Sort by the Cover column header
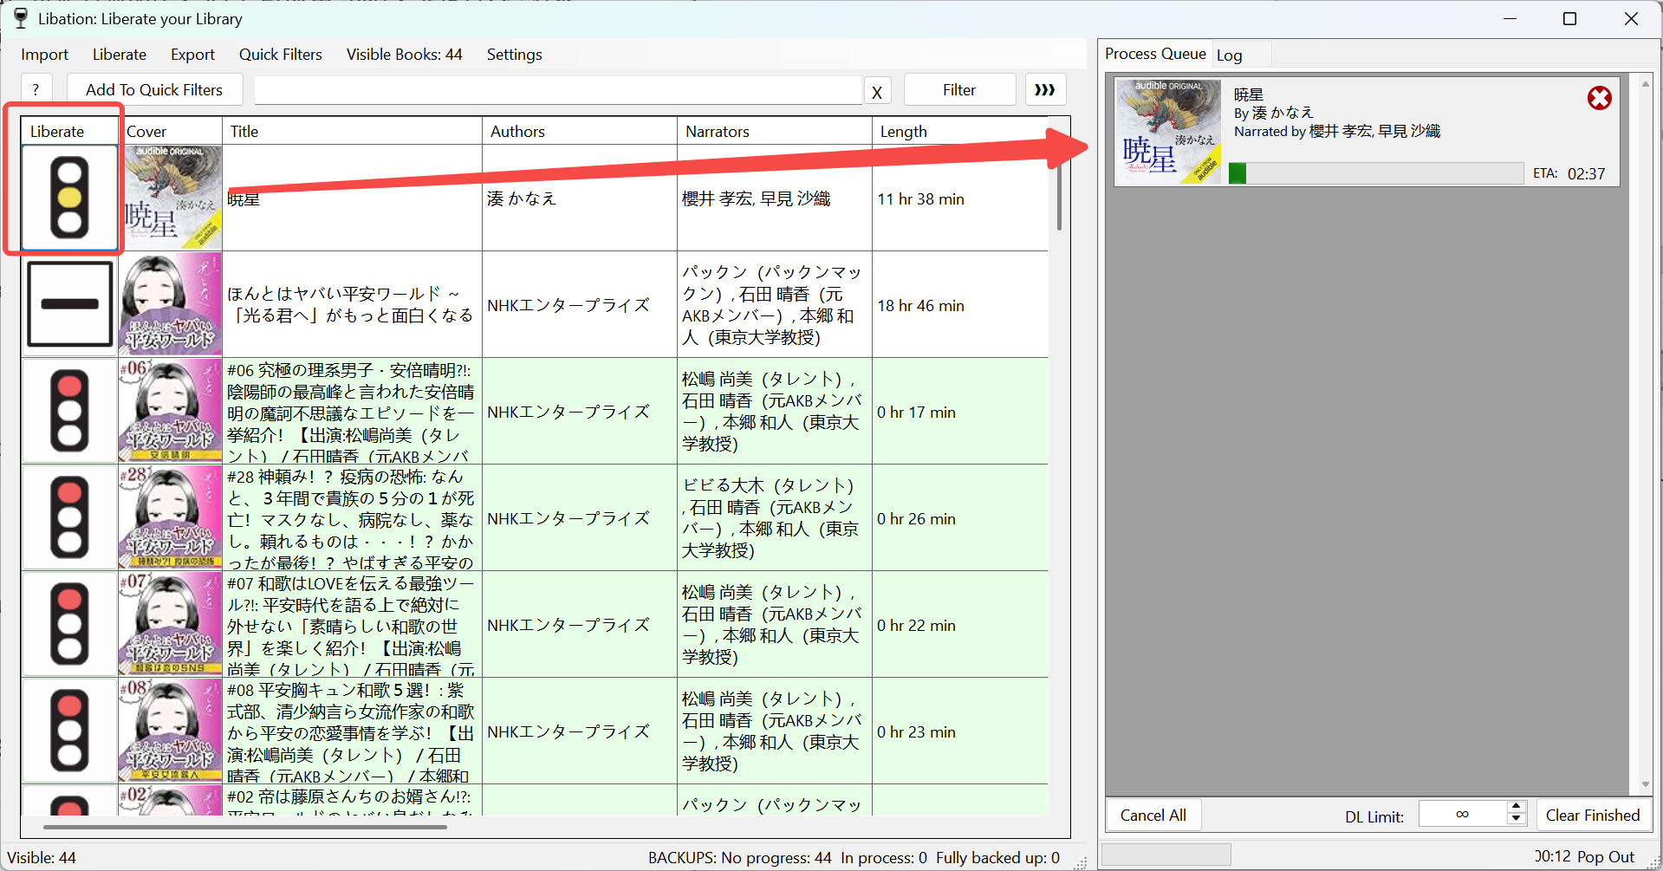This screenshot has width=1663, height=871. point(171,131)
